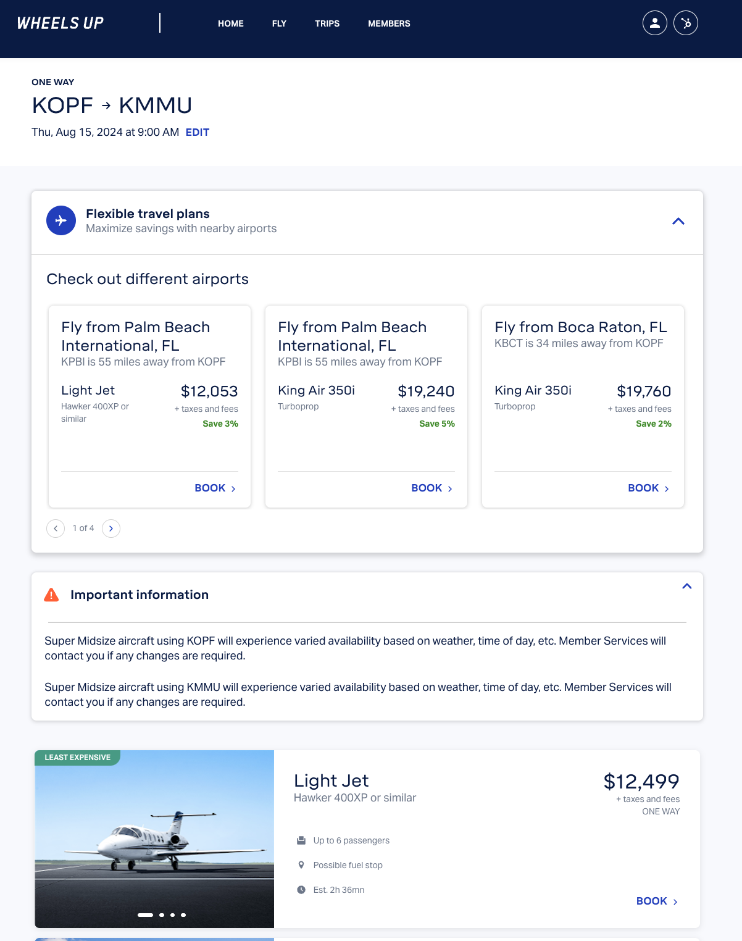
Task: Switch to the TRIPS section
Action: click(327, 23)
